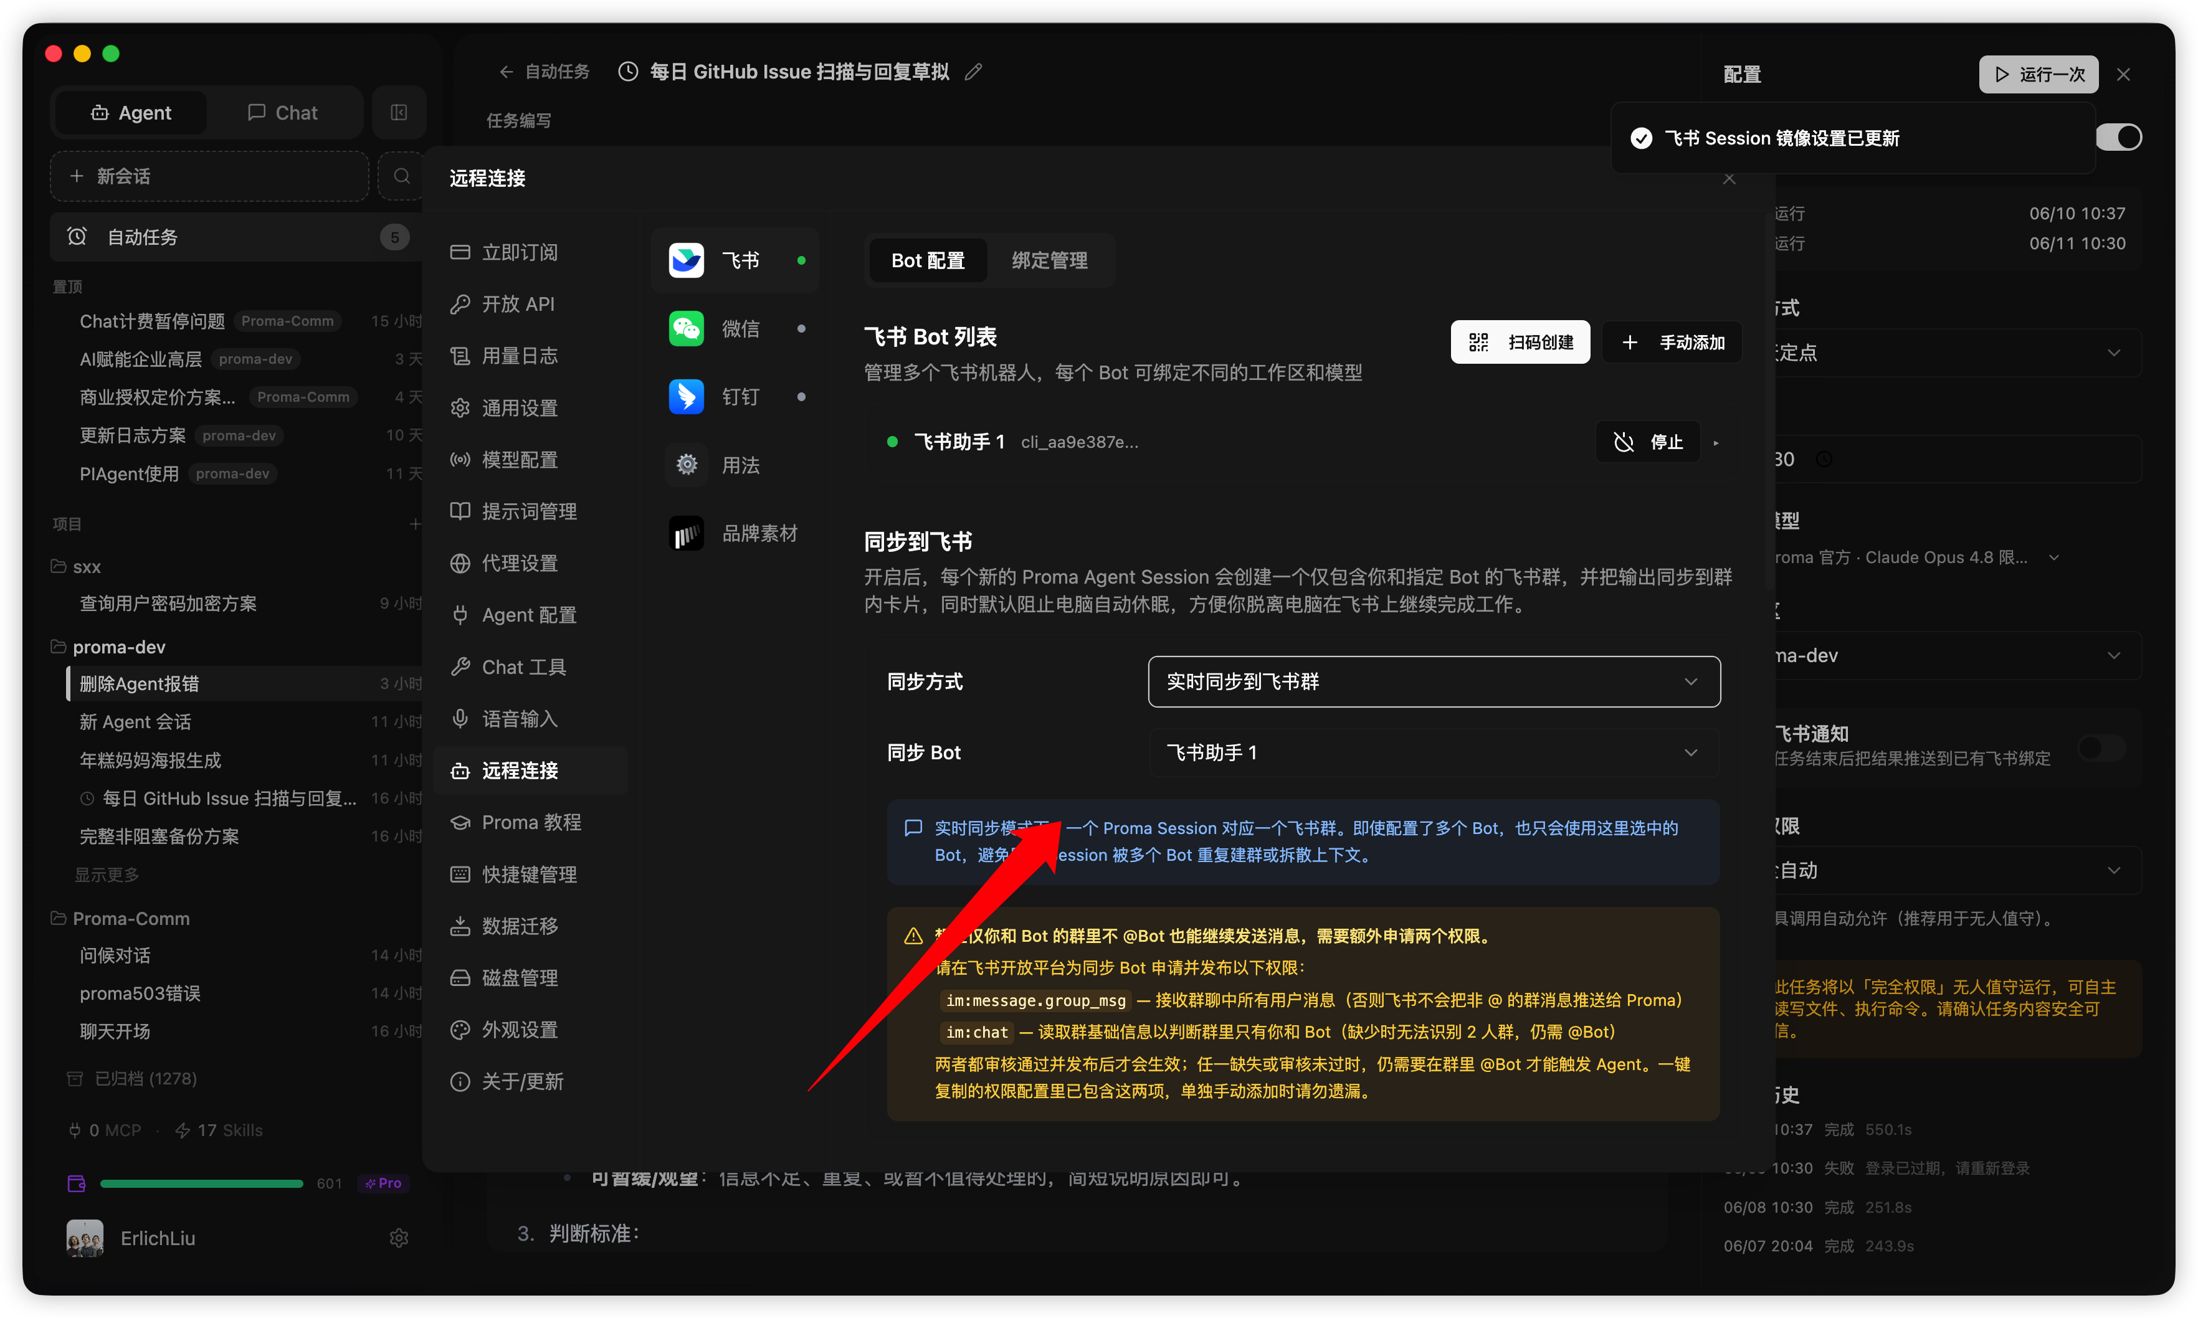This screenshot has height=1318, width=2198.
Task: Select the 钉钉 (DingTalk) platform icon
Action: point(685,397)
